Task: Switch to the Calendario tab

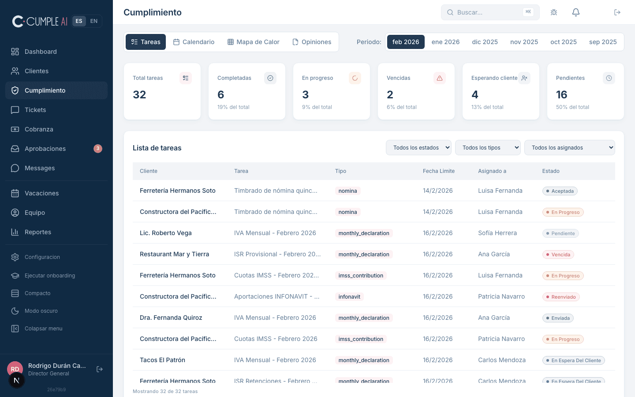Action: (x=194, y=42)
